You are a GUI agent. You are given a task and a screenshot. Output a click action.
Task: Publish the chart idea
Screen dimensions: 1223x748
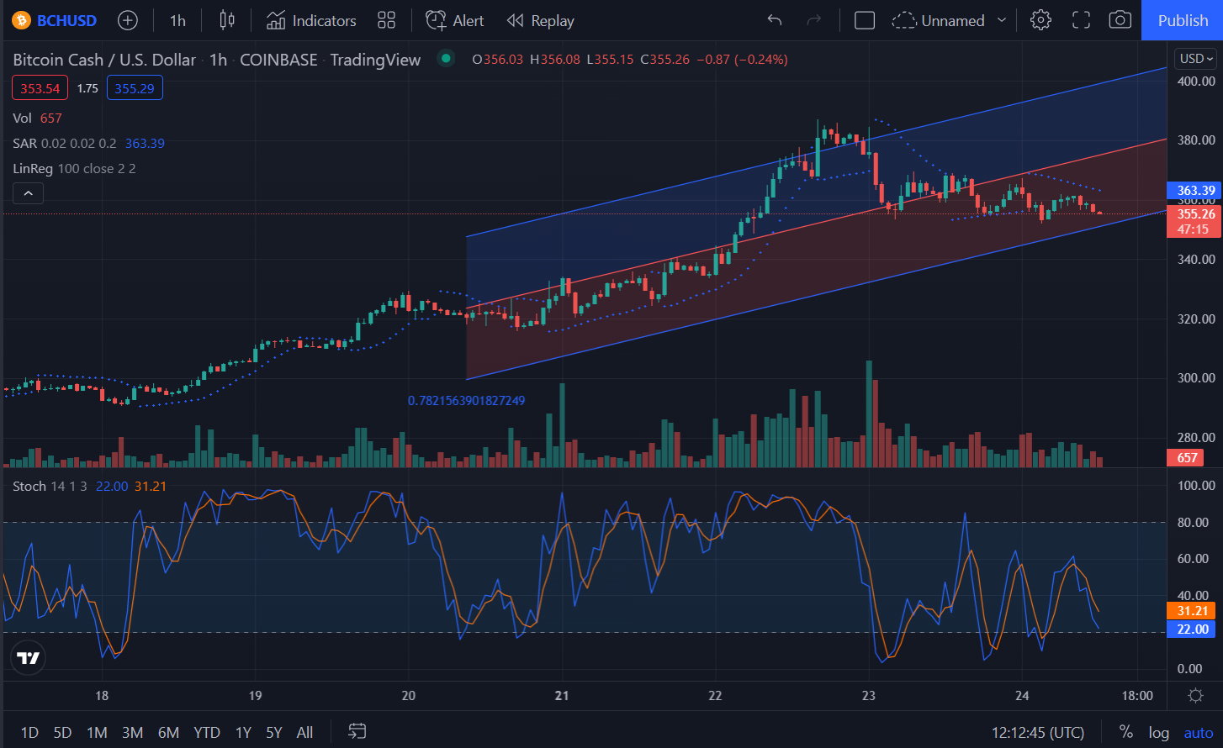(1183, 20)
